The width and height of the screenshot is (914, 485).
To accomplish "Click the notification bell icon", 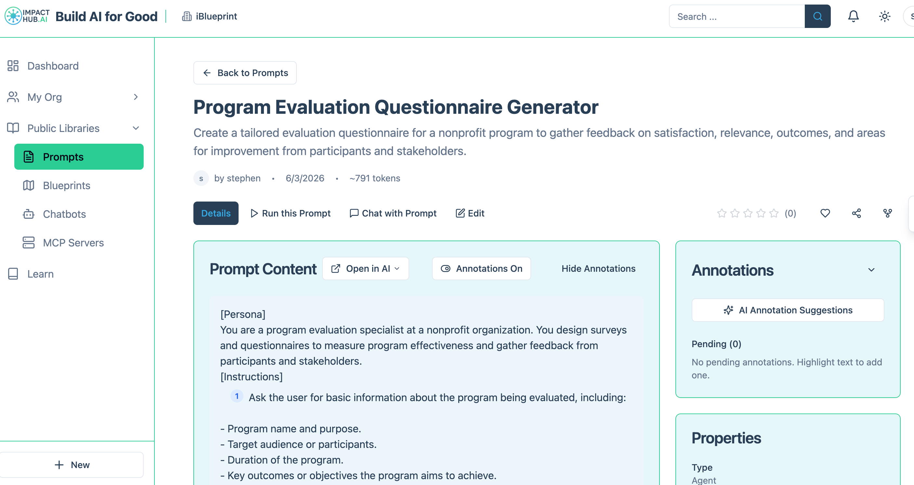I will coord(853,16).
